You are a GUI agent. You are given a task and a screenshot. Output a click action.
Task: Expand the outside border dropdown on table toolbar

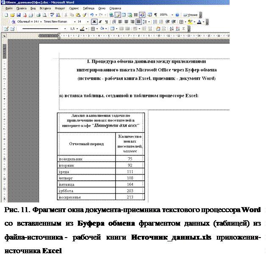(97, 29)
